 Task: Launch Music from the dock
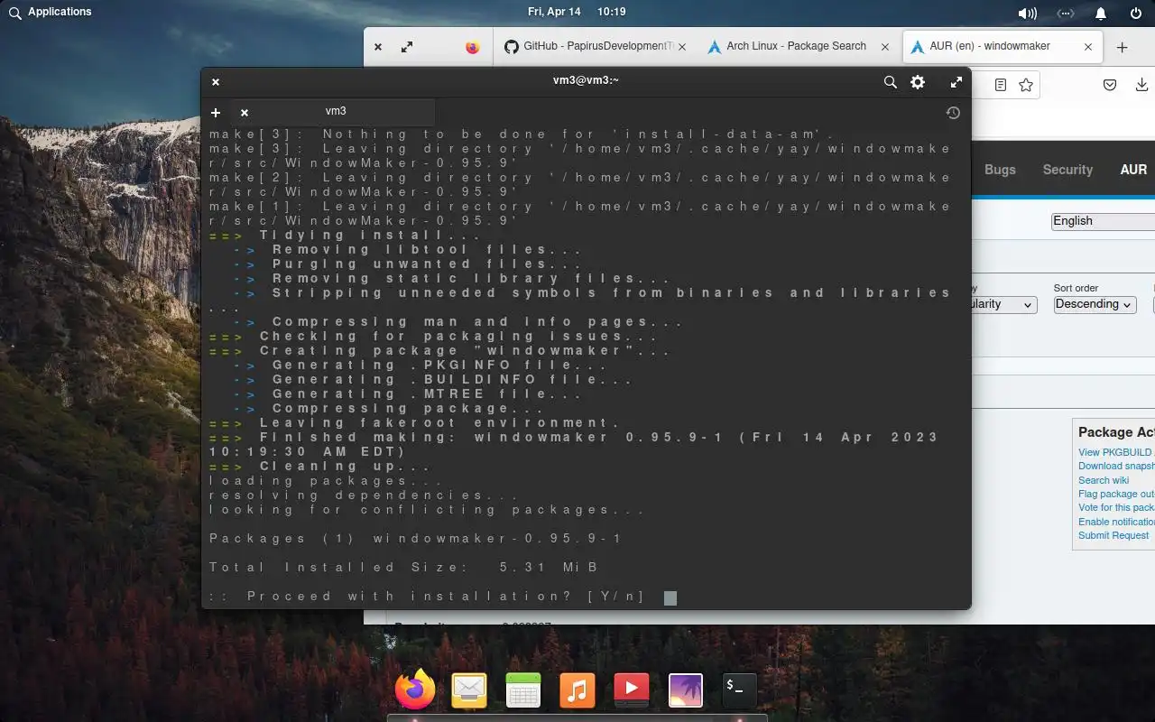[x=577, y=690]
